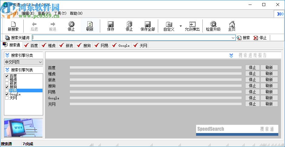This screenshot has height=147, width=285.
Task: Open the dropdown arrow beside 自定义
Action: 181,26
